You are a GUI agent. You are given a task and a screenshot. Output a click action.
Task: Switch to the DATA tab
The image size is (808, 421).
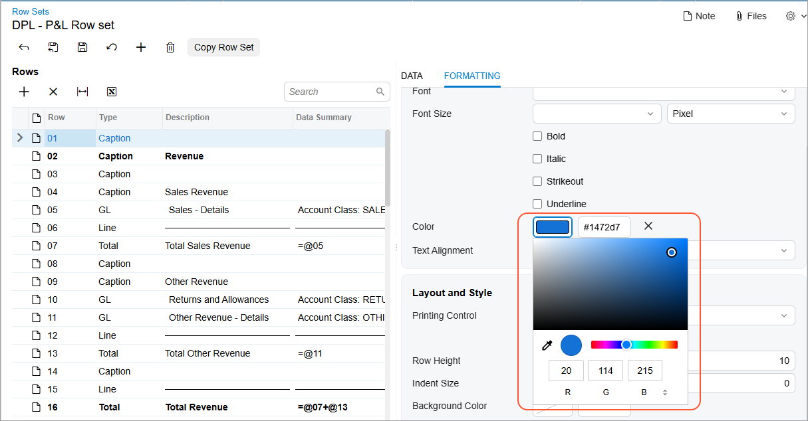[x=412, y=76]
